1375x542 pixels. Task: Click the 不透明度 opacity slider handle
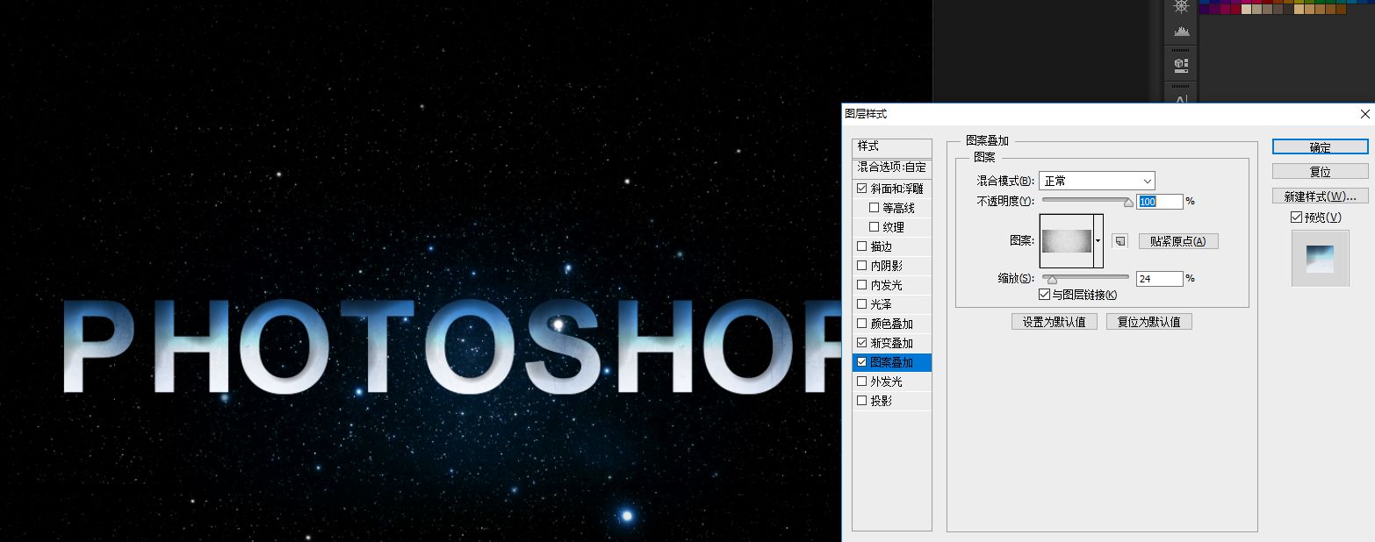(1128, 203)
